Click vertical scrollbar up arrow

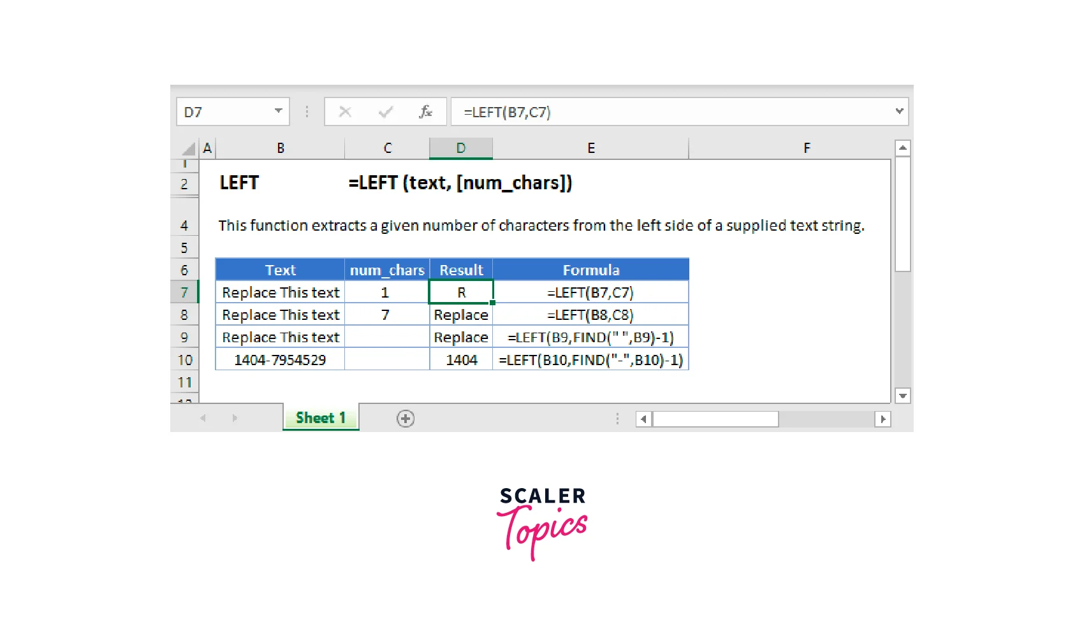(x=902, y=148)
